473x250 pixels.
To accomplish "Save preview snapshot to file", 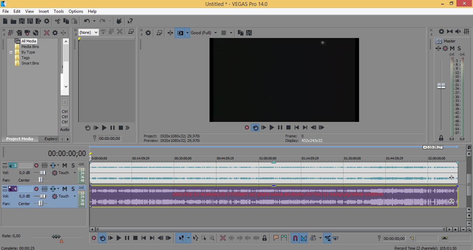I will 249,33.
